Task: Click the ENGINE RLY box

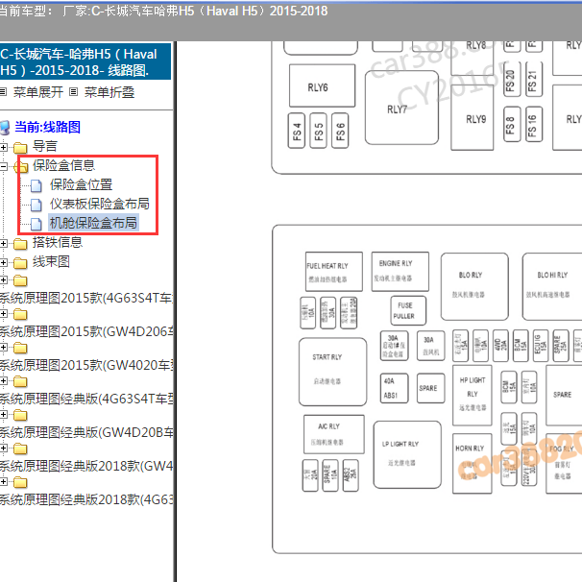Action: tap(400, 272)
